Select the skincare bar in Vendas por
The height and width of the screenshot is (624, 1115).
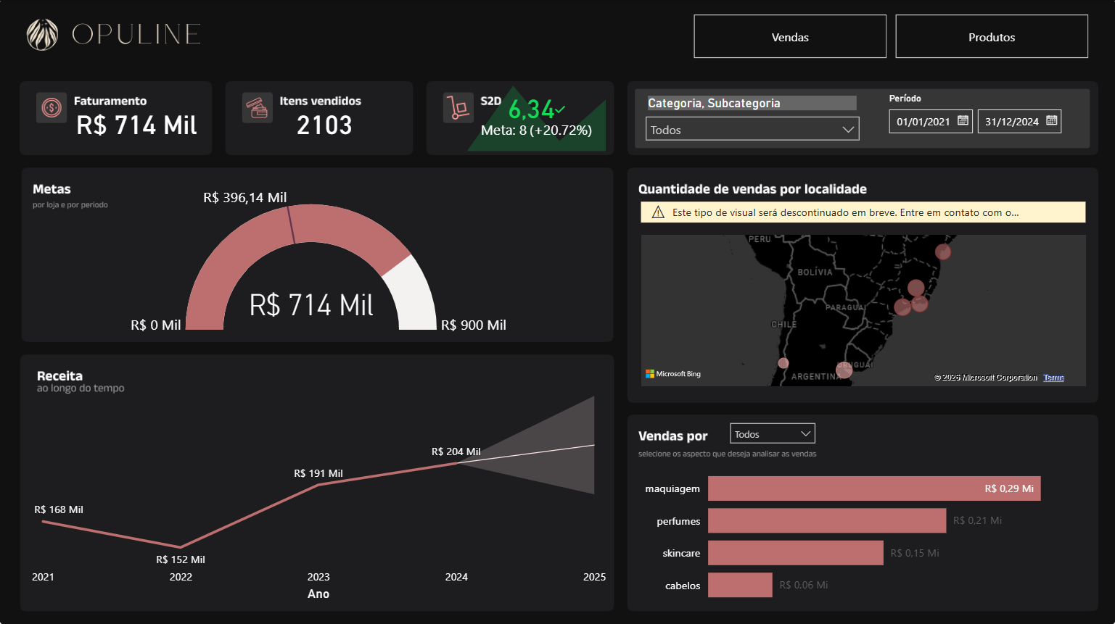[796, 553]
